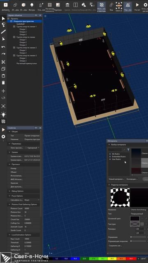Viewport: 148px width, 263px height.
Task: Select the basketball item in object tree
Action: [x=21, y=24]
